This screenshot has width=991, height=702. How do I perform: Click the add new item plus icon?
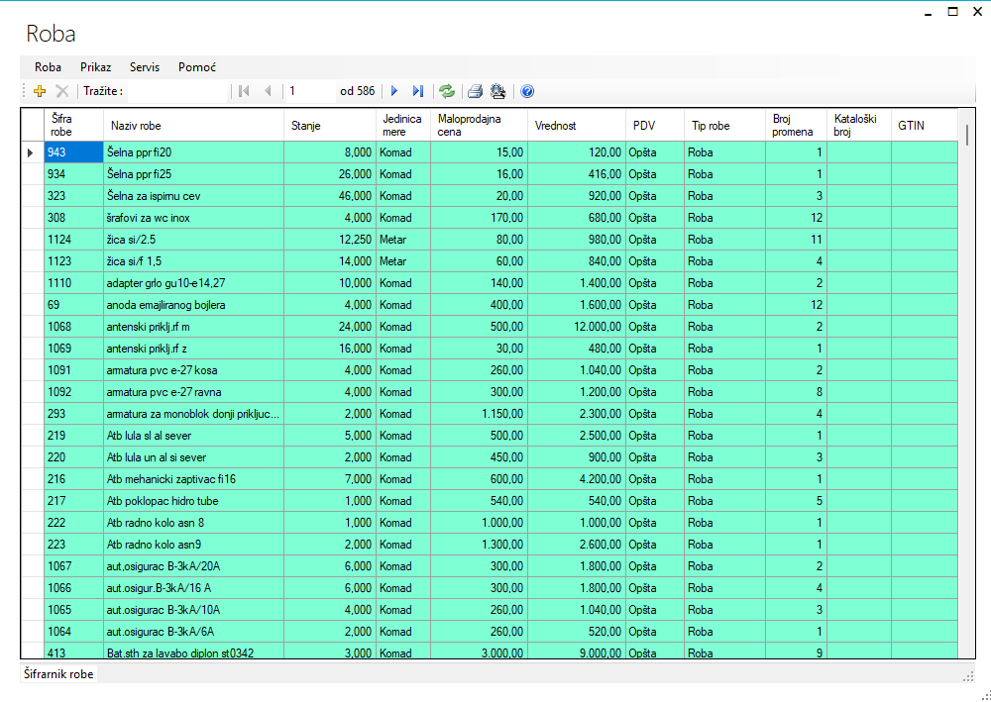click(40, 91)
